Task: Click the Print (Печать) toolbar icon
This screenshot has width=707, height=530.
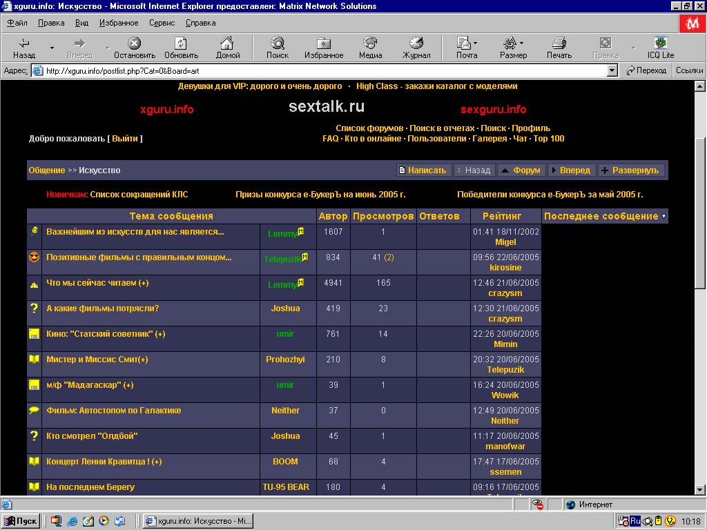Action: (559, 47)
